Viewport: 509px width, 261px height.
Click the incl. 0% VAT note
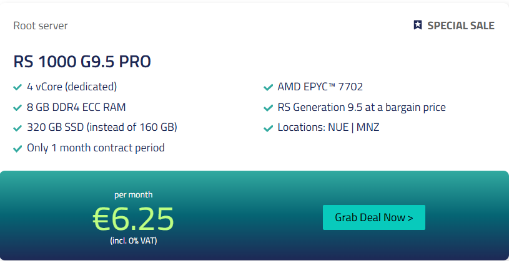(x=133, y=240)
